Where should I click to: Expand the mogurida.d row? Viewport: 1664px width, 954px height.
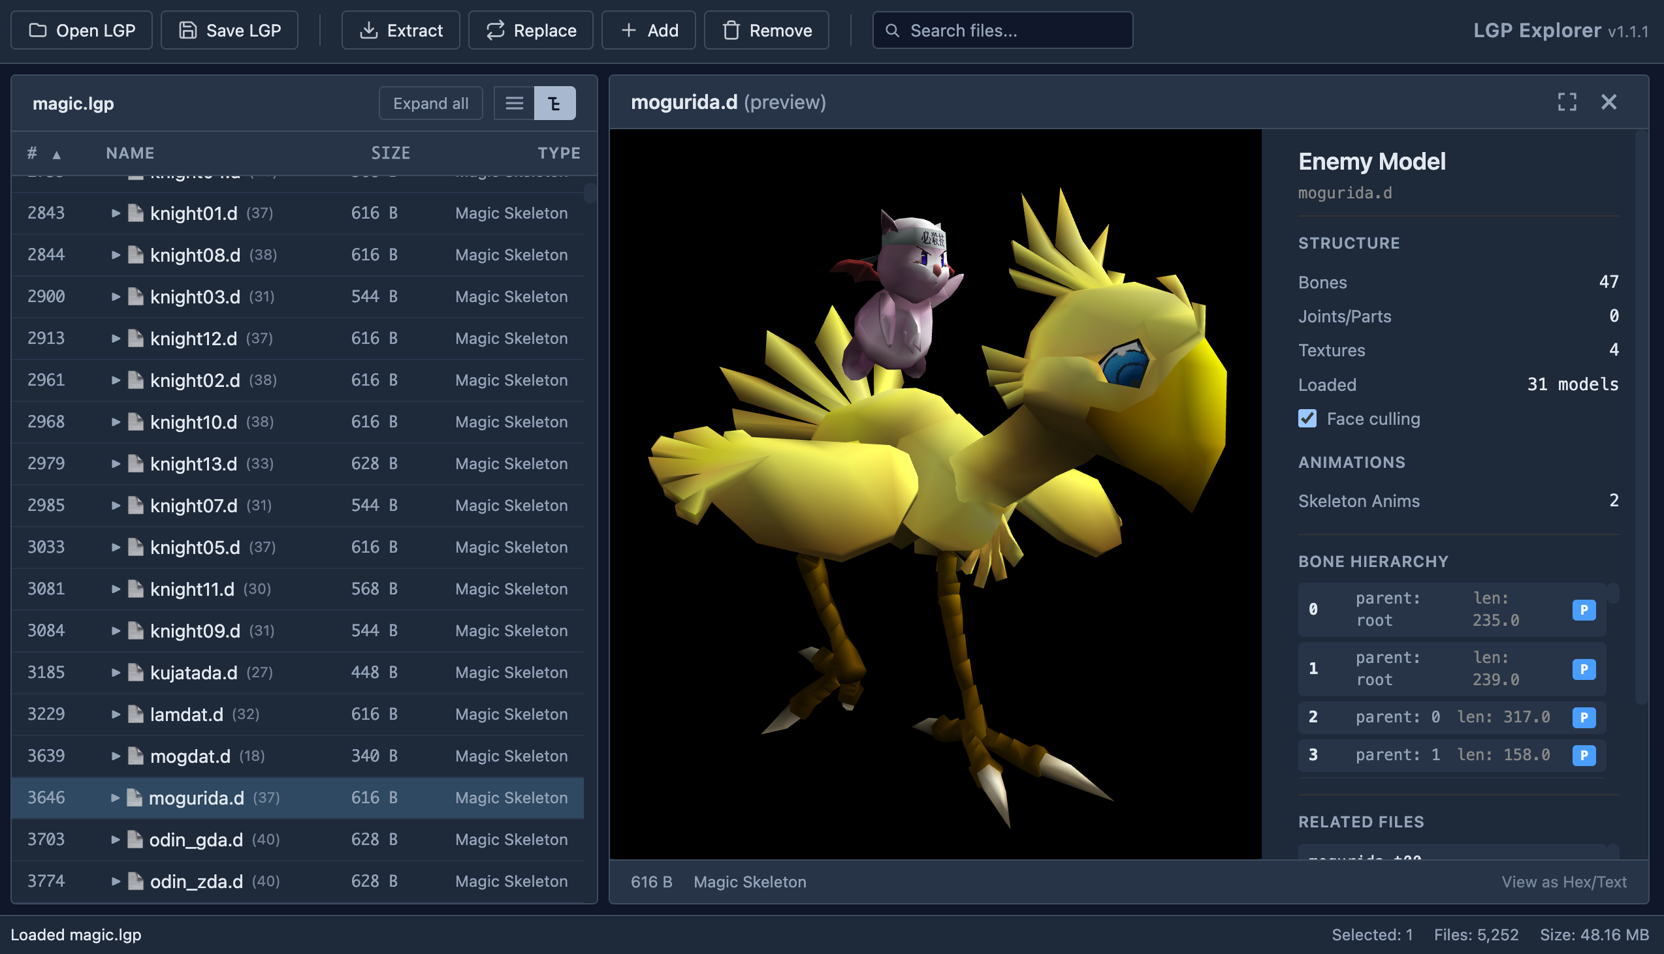coord(115,797)
